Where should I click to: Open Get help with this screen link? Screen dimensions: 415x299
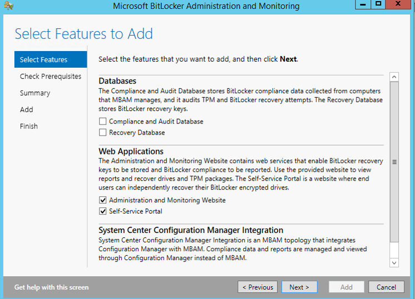tap(51, 287)
